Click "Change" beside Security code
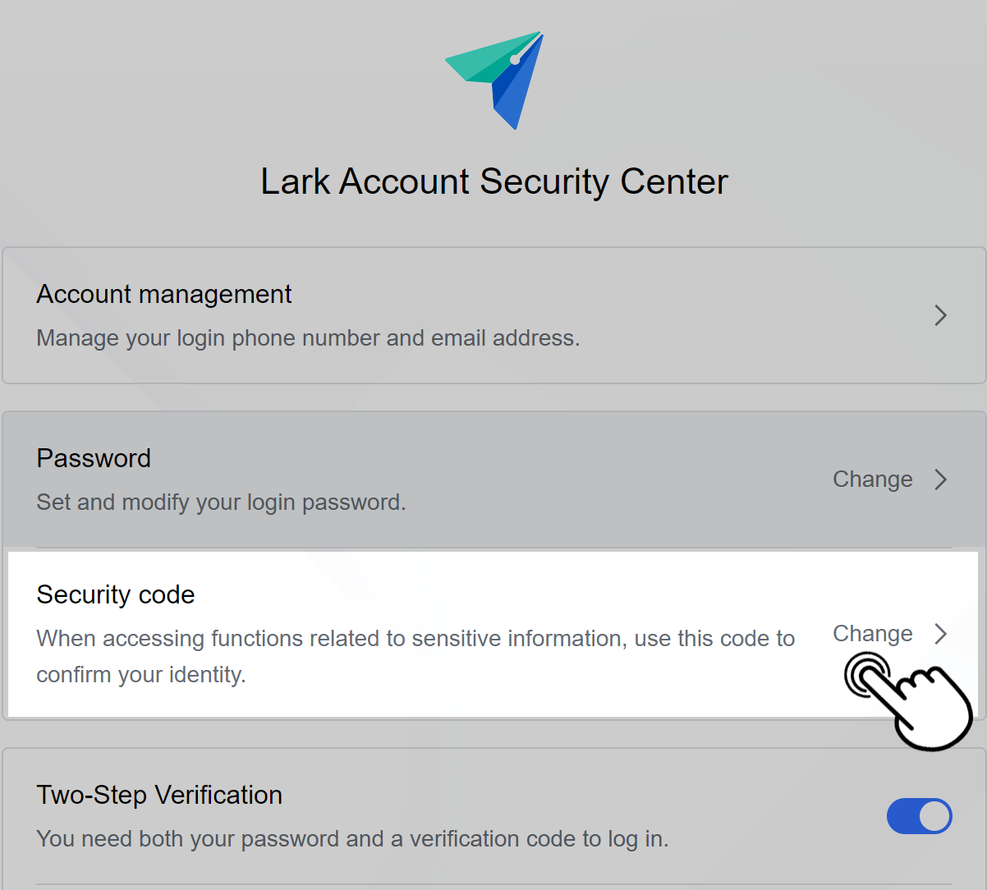This screenshot has width=987, height=890. [x=873, y=633]
